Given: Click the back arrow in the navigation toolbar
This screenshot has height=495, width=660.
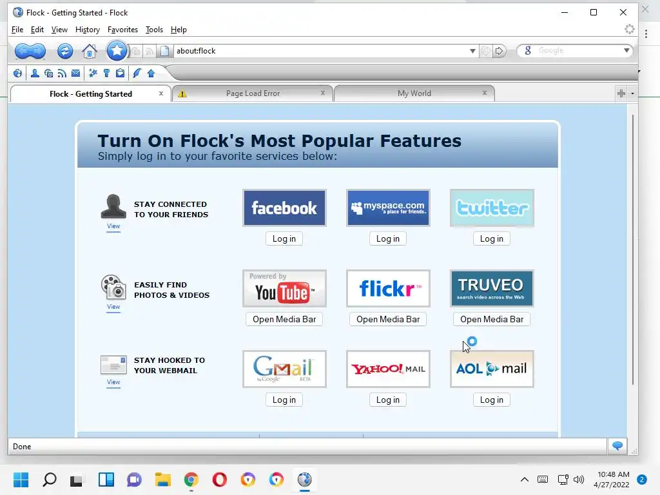Looking at the screenshot, I should tap(23, 52).
